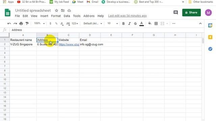The width and height of the screenshot is (216, 121).
Task: Increase decimal places icon
Action: point(68,24)
